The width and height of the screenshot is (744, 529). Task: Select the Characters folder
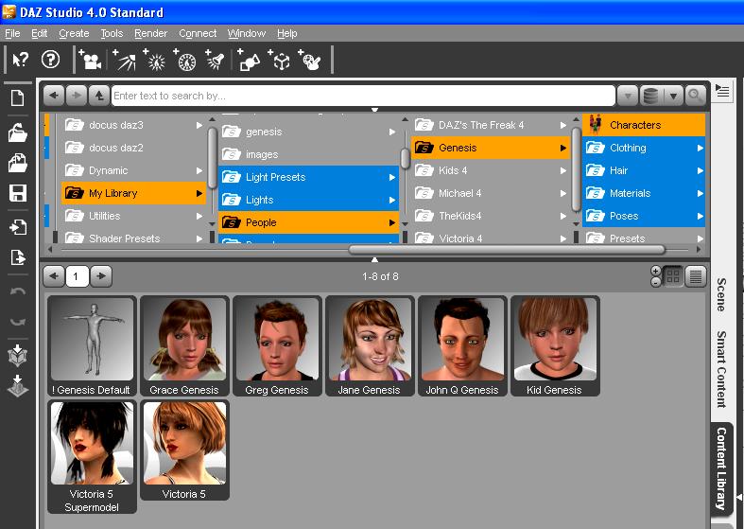(644, 125)
